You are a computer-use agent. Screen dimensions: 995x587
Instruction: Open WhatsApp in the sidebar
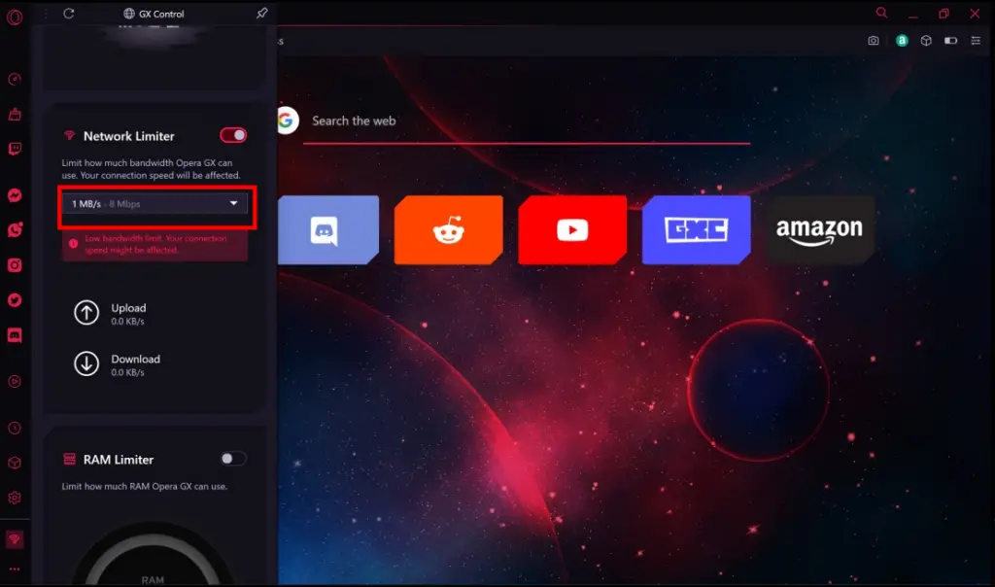pyautogui.click(x=15, y=229)
